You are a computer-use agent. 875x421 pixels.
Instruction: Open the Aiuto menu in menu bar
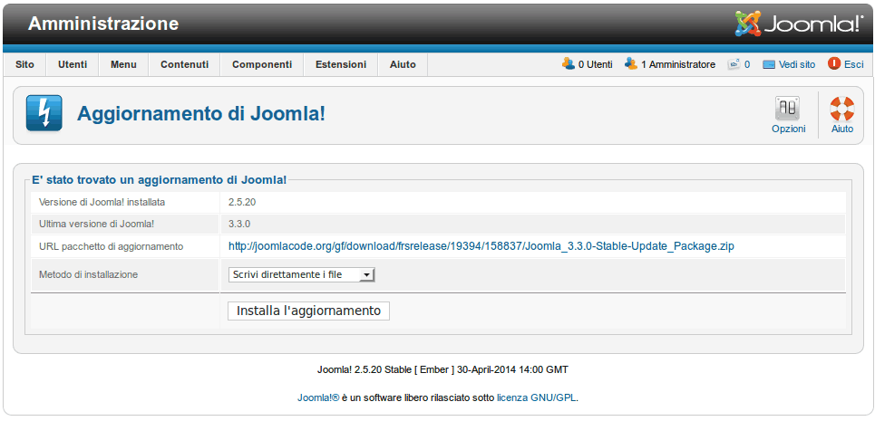[403, 64]
